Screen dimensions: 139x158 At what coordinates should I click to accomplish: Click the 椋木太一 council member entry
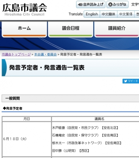click(x=87, y=143)
